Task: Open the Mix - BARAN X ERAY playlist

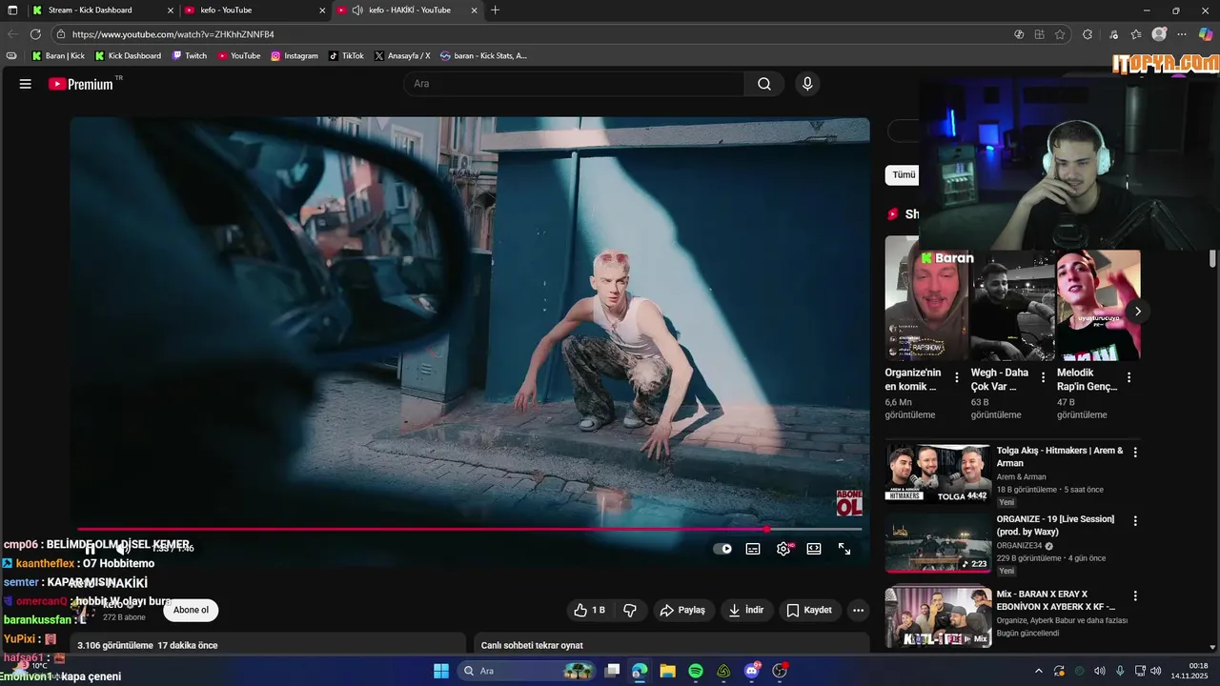Action: (x=938, y=617)
